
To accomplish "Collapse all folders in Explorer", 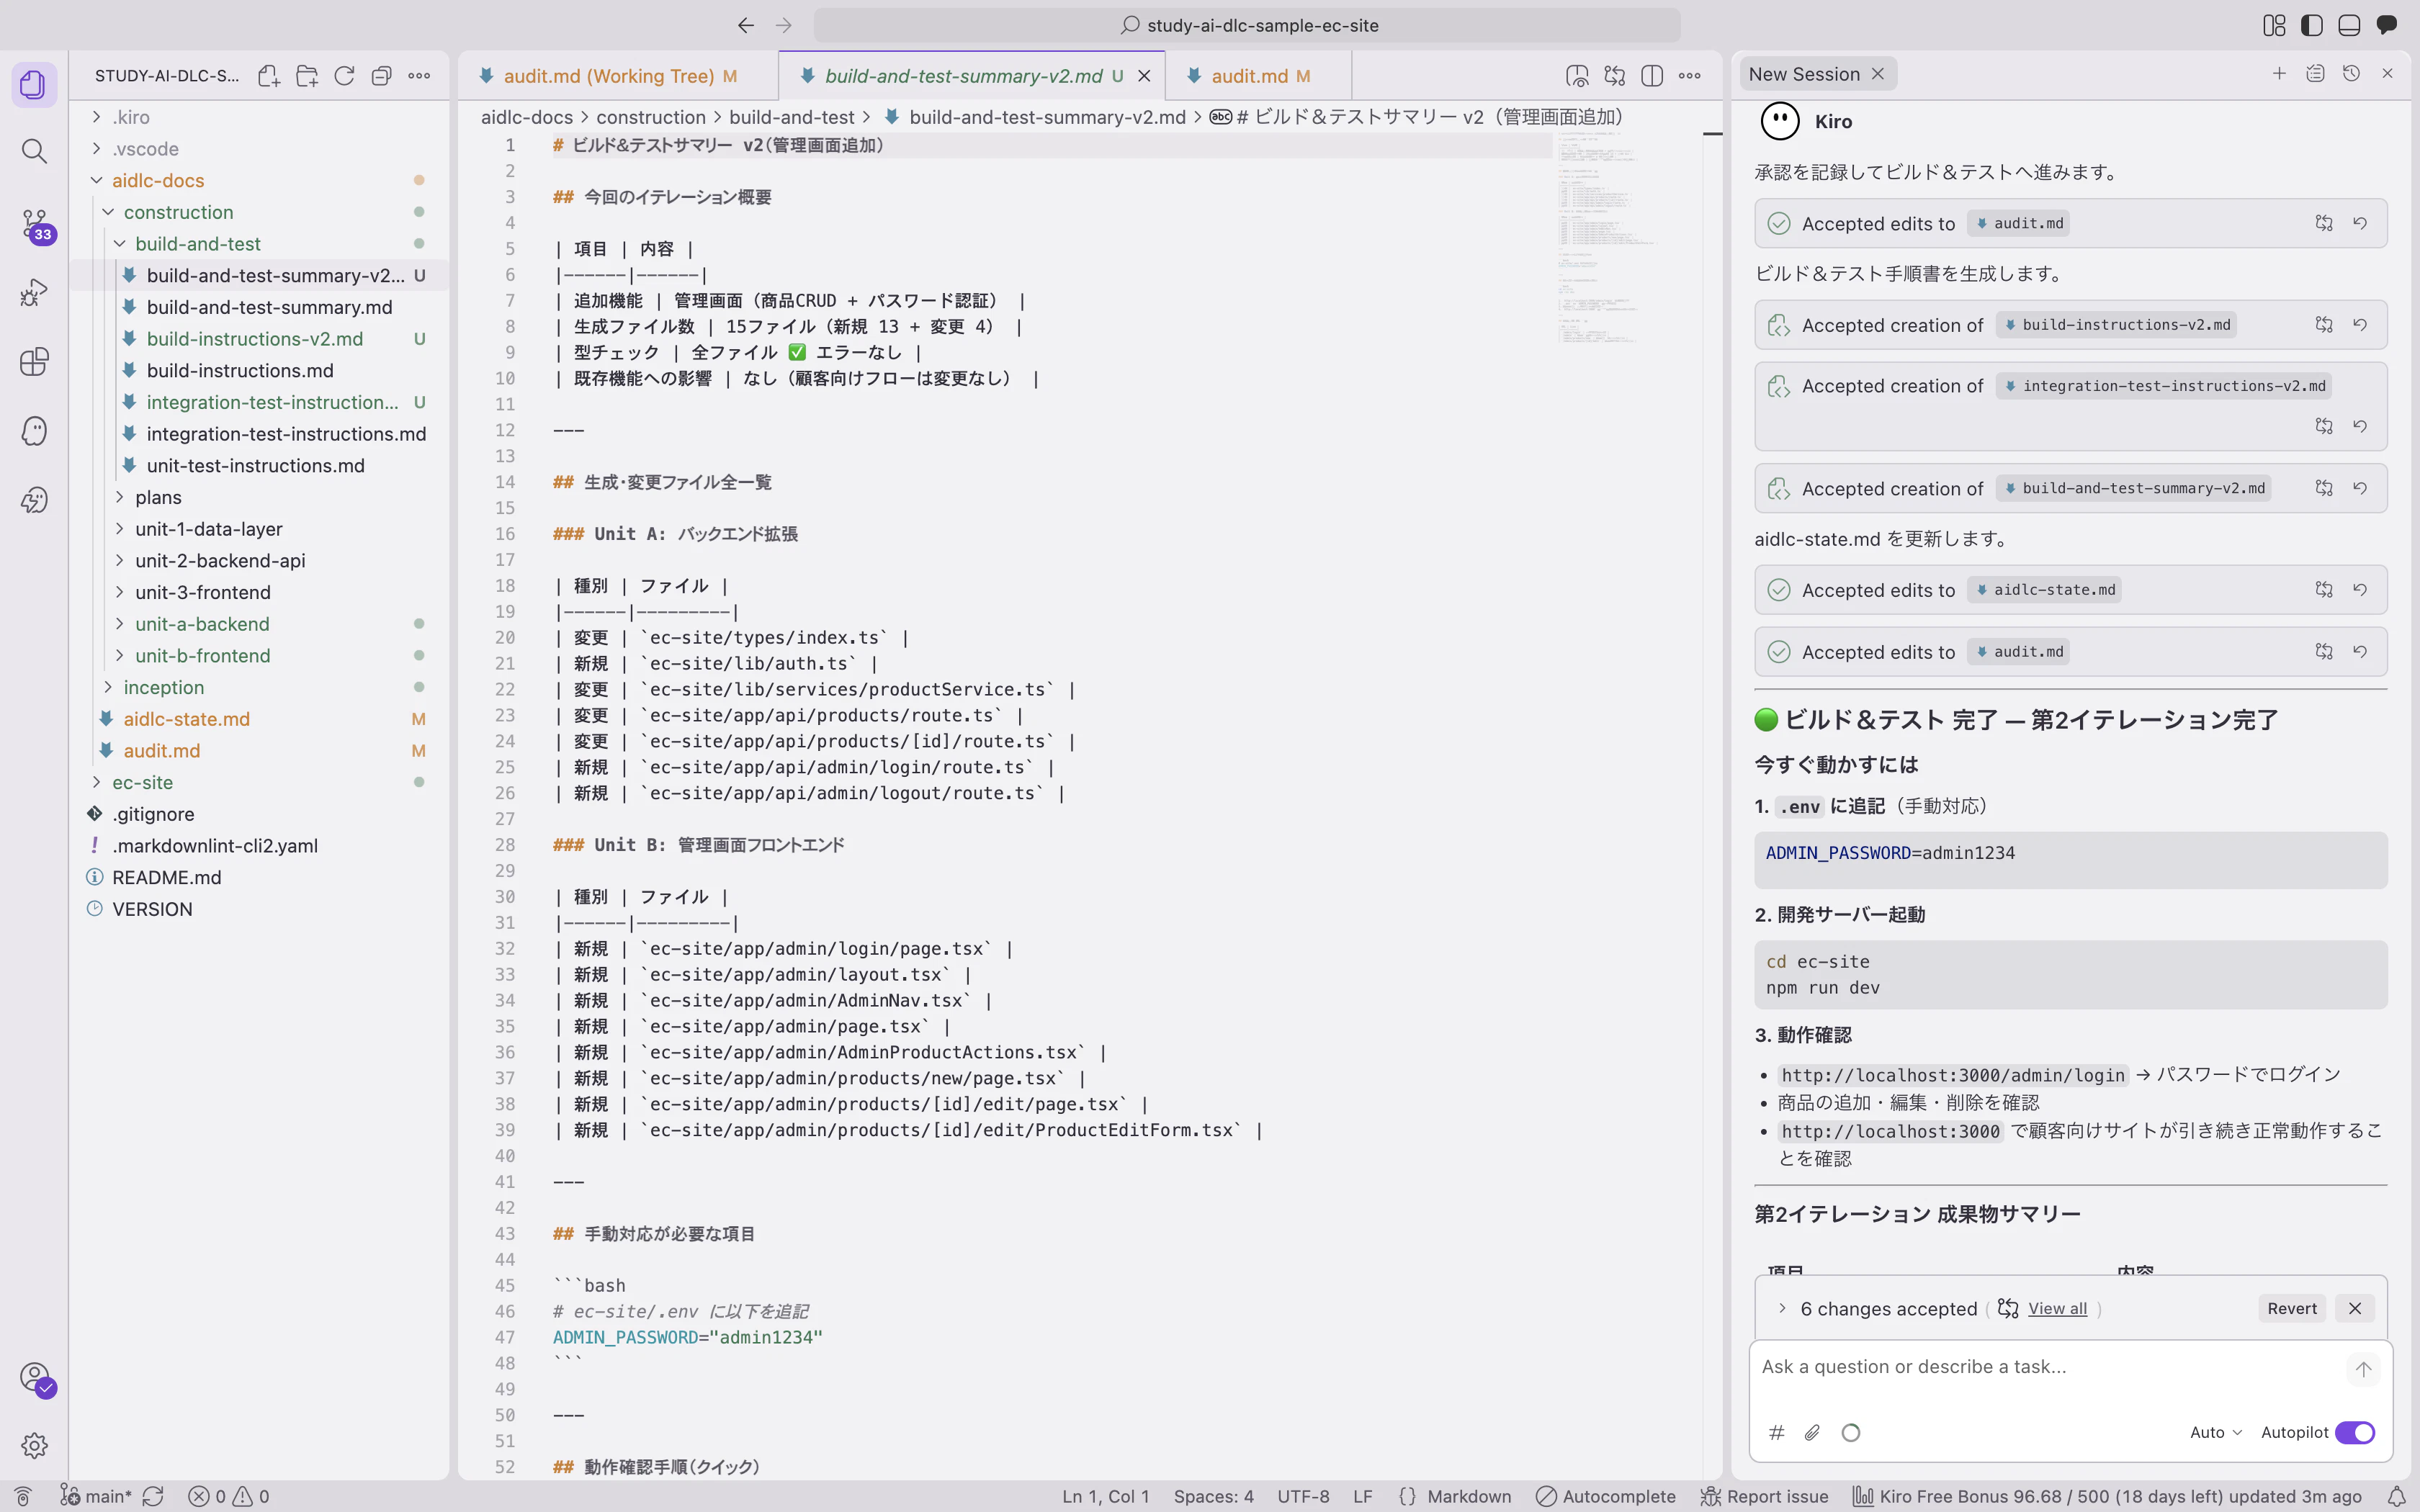I will (381, 76).
